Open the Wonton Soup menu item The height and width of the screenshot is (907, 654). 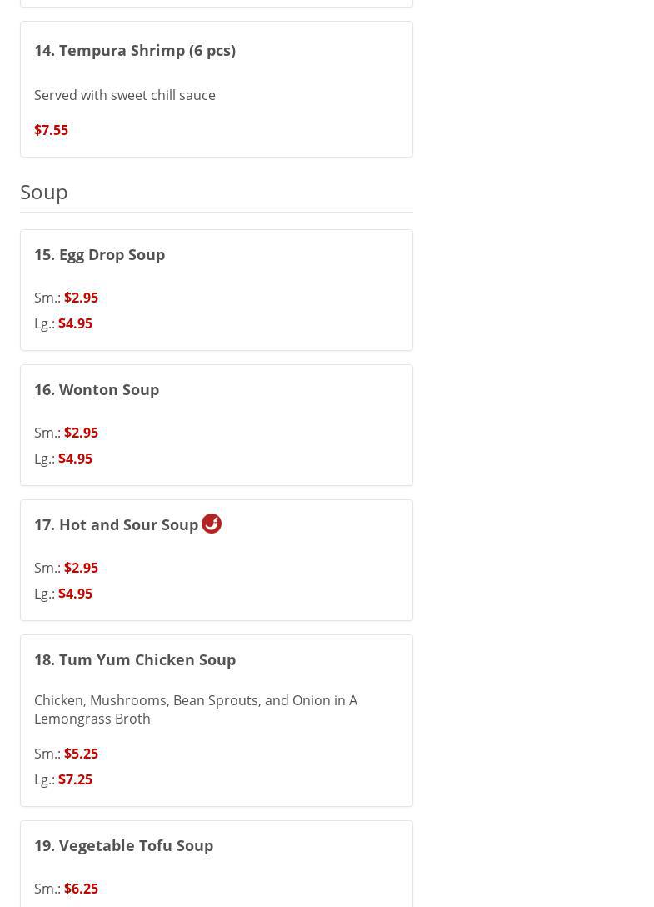97,389
